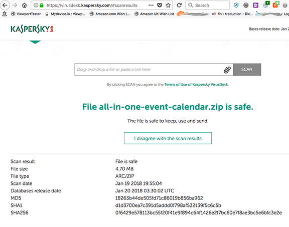Viewport: 289px width, 227px height.
Task: Click the browser forward arrow
Action: (x=15, y=5)
